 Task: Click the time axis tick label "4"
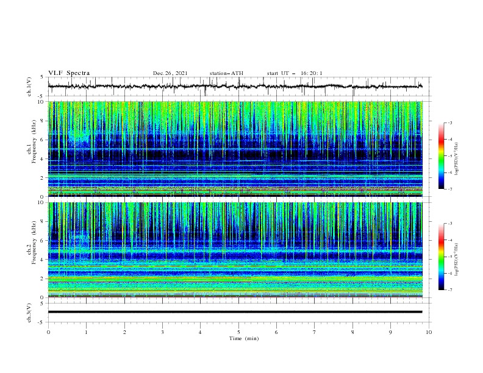pos(201,332)
